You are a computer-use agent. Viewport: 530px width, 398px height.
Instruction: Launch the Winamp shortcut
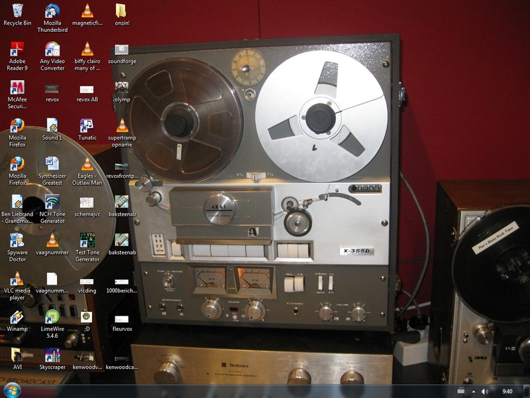coord(17,316)
